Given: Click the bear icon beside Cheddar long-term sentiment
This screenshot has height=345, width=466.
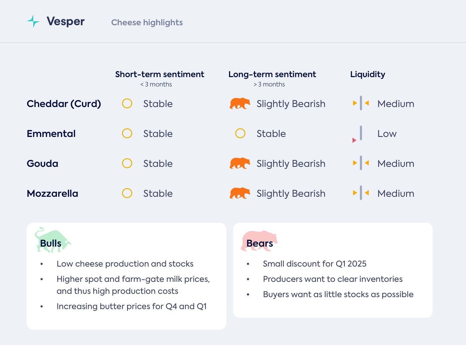Looking at the screenshot, I should pos(240,104).
